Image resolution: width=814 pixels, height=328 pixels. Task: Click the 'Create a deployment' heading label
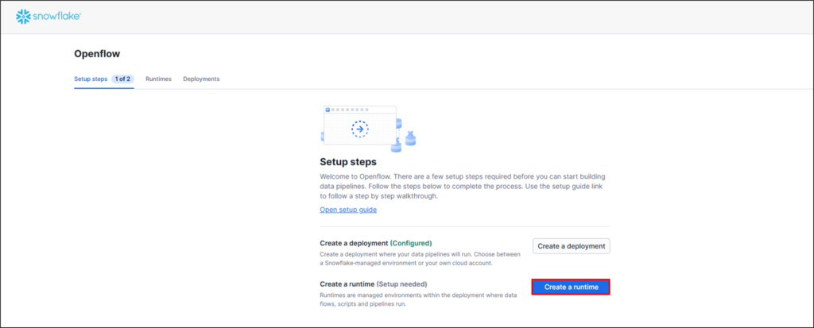point(354,243)
